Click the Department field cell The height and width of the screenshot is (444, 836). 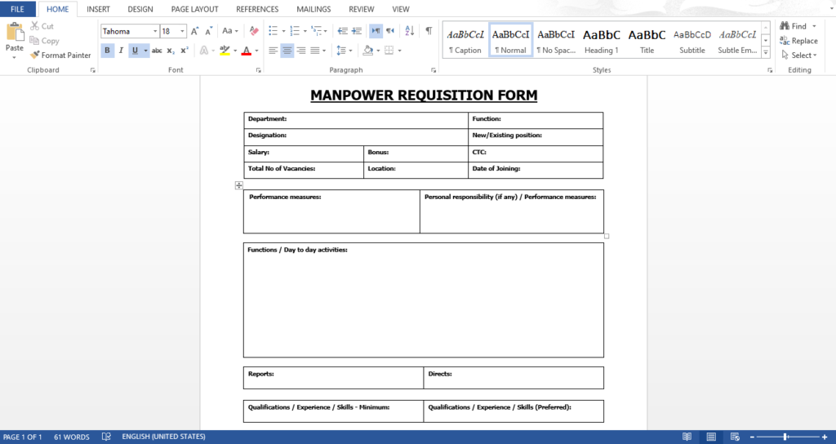356,121
